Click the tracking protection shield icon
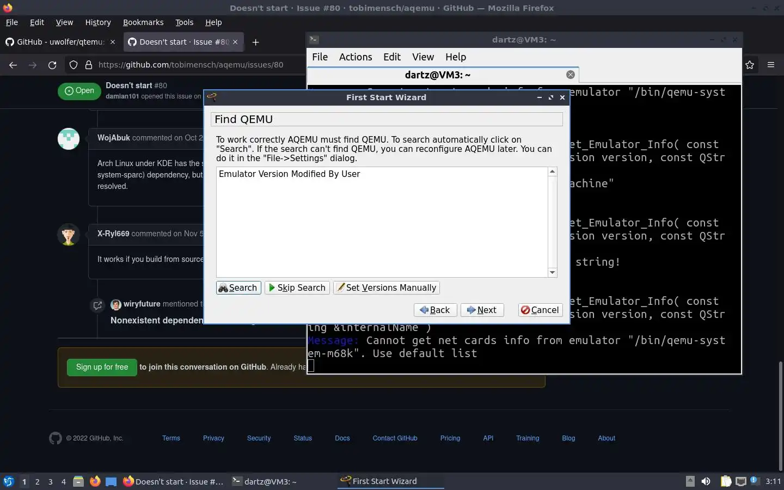Screen dimensions: 784x490 click(x=73, y=65)
